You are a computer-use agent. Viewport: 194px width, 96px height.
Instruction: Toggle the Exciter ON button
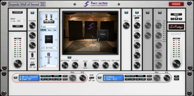pos(147,12)
